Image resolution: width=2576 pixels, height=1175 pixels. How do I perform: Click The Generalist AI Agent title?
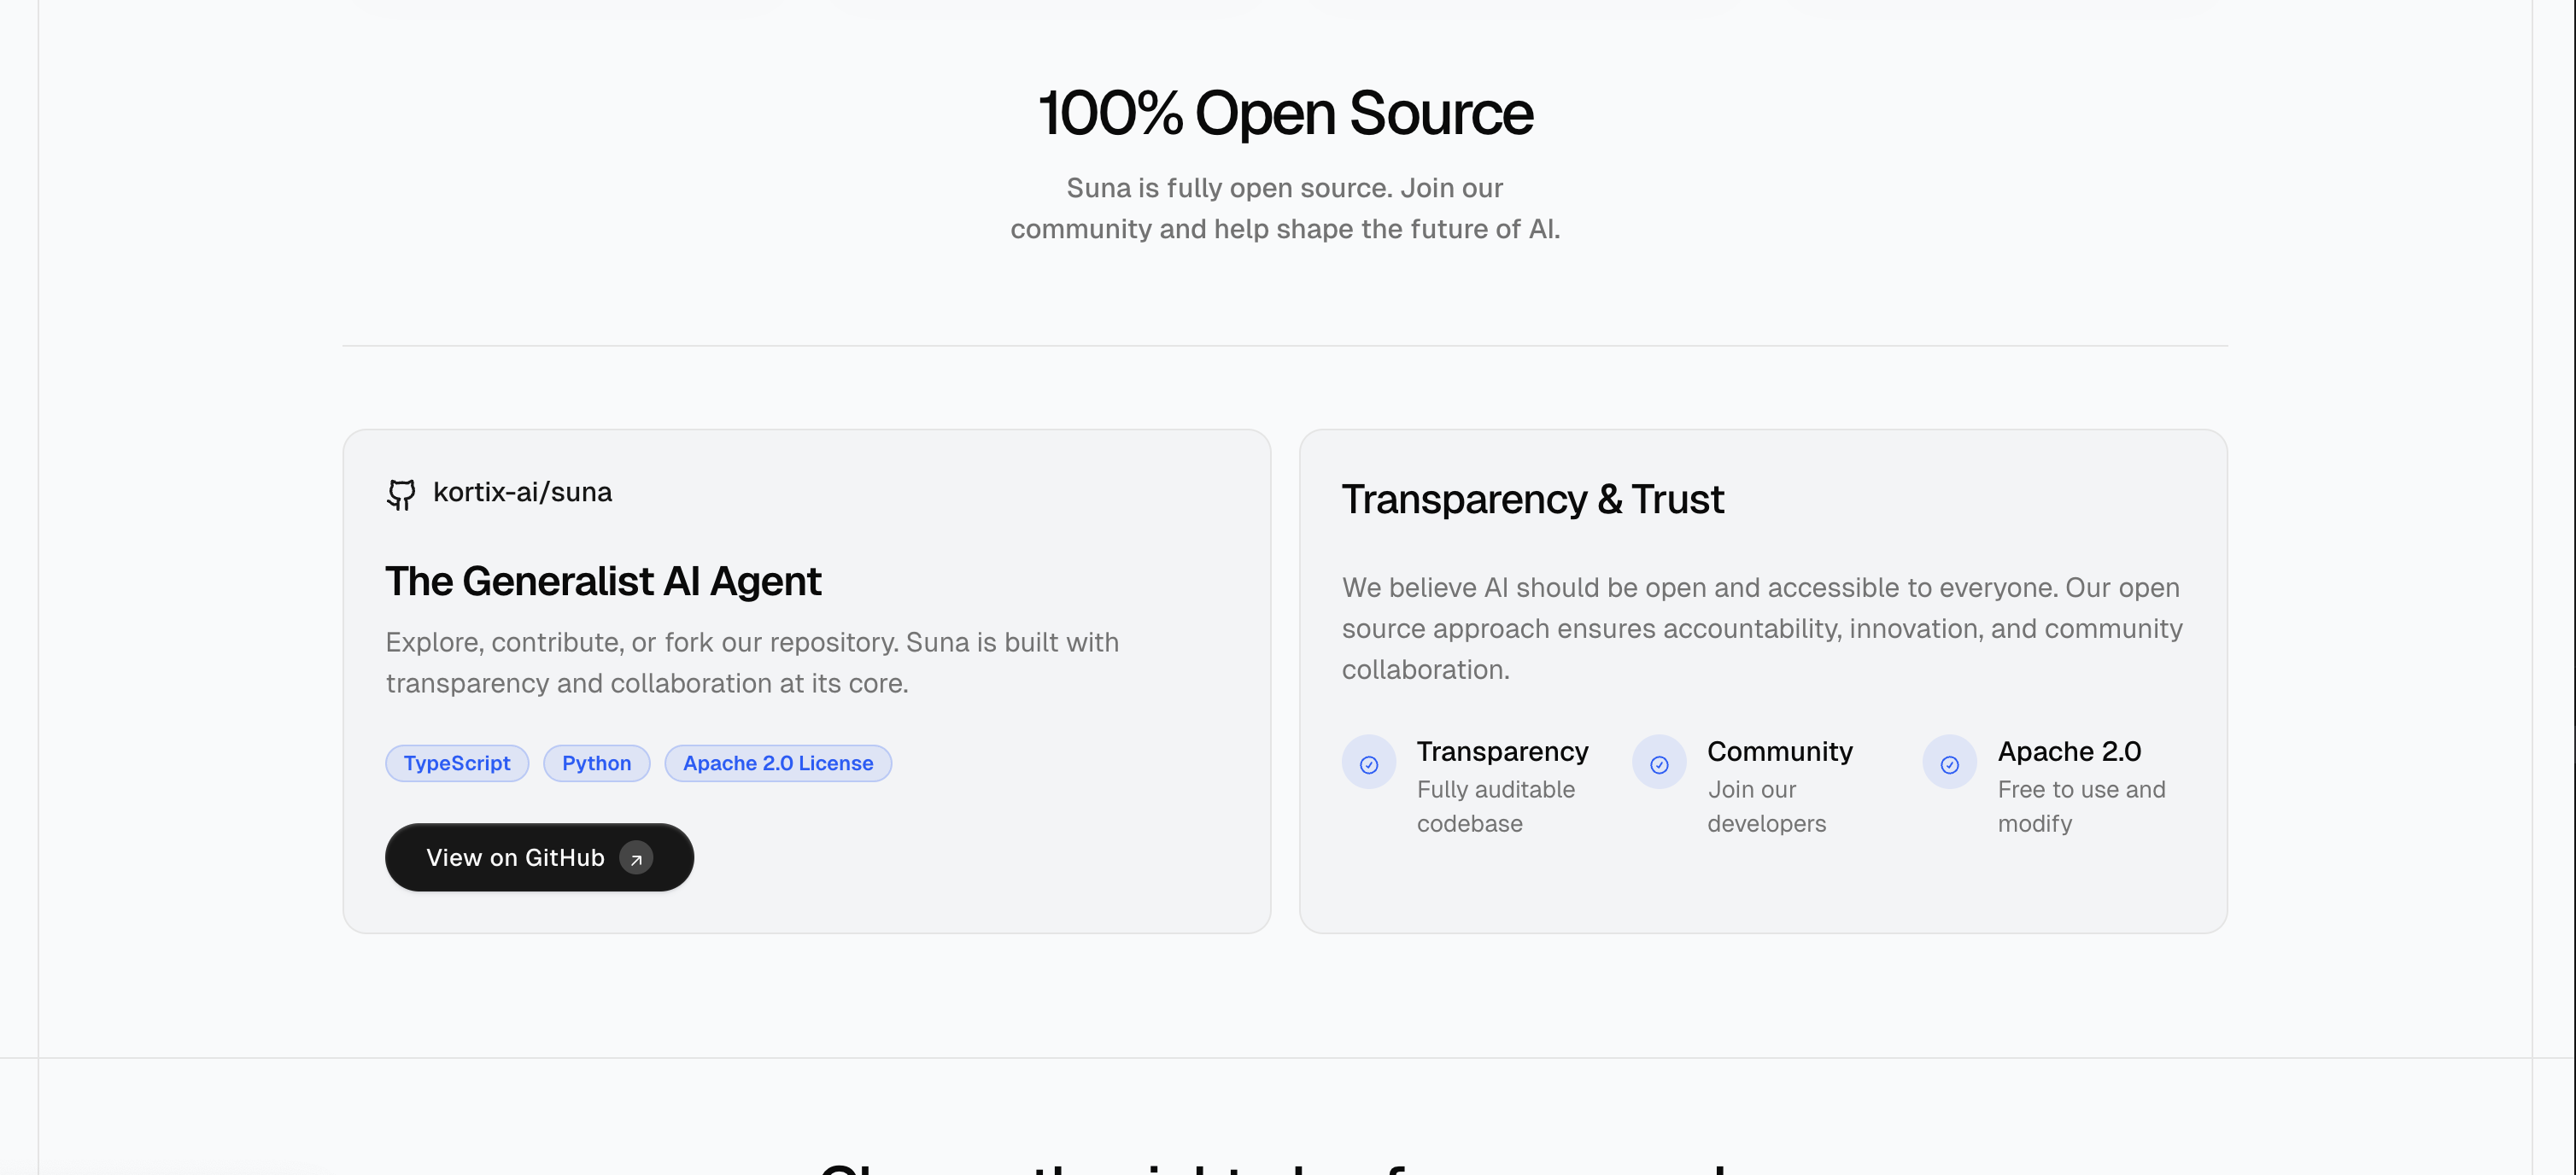(603, 581)
